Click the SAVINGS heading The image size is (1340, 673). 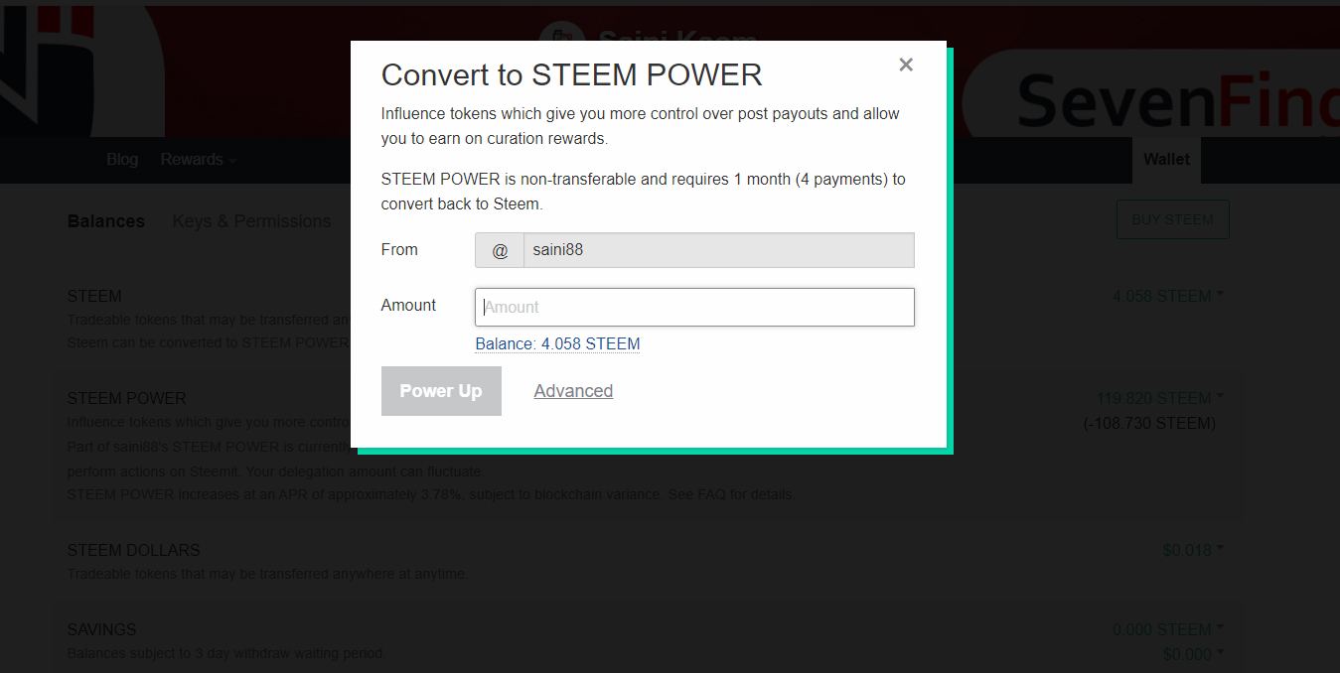pos(101,629)
